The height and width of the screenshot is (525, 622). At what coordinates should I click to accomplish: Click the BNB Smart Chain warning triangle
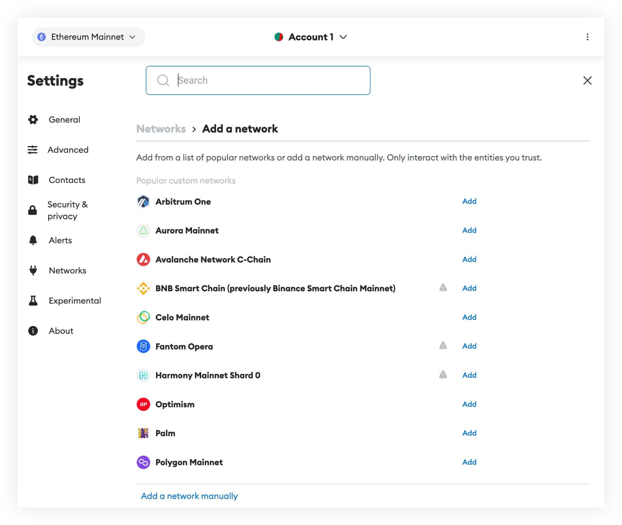pos(443,288)
